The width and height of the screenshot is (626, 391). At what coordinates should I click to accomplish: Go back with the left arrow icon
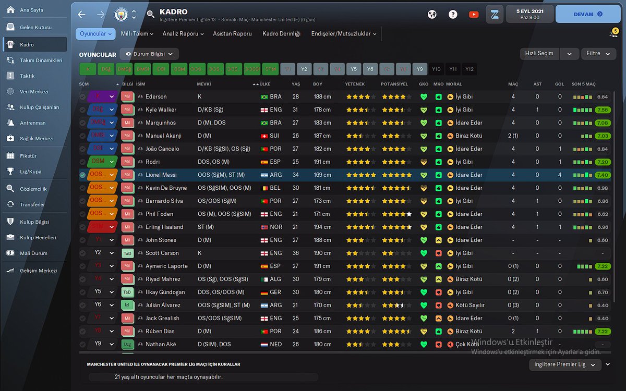pyautogui.click(x=81, y=15)
